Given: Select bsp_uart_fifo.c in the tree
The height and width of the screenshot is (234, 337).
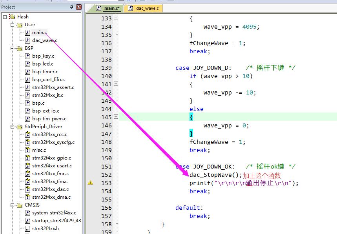Looking at the screenshot, I should (x=48, y=80).
